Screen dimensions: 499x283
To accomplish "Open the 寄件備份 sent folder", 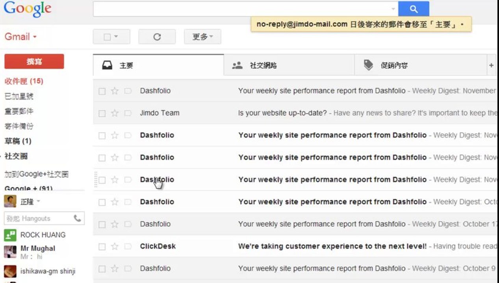I will click(19, 126).
